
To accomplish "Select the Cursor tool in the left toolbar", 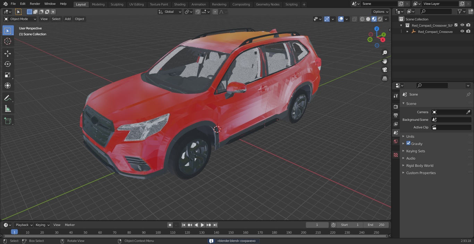I will (8, 41).
